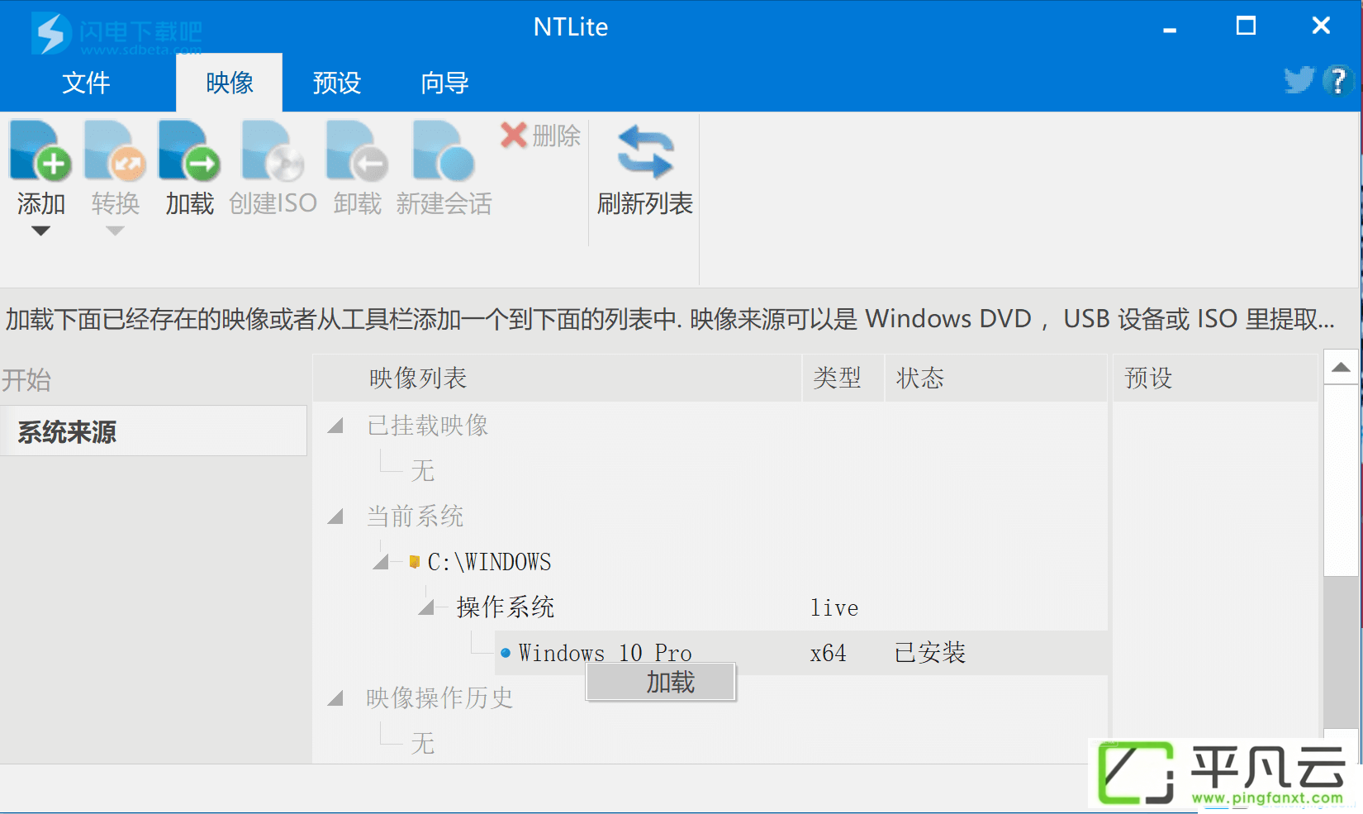Collapse the 操作系统 tree node
The image size is (1363, 814).
coord(426,608)
